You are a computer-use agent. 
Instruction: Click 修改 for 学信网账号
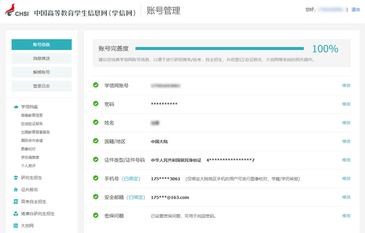[346, 85]
